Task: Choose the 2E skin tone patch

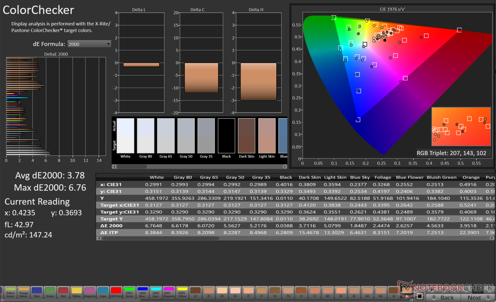Action: (x=195, y=292)
